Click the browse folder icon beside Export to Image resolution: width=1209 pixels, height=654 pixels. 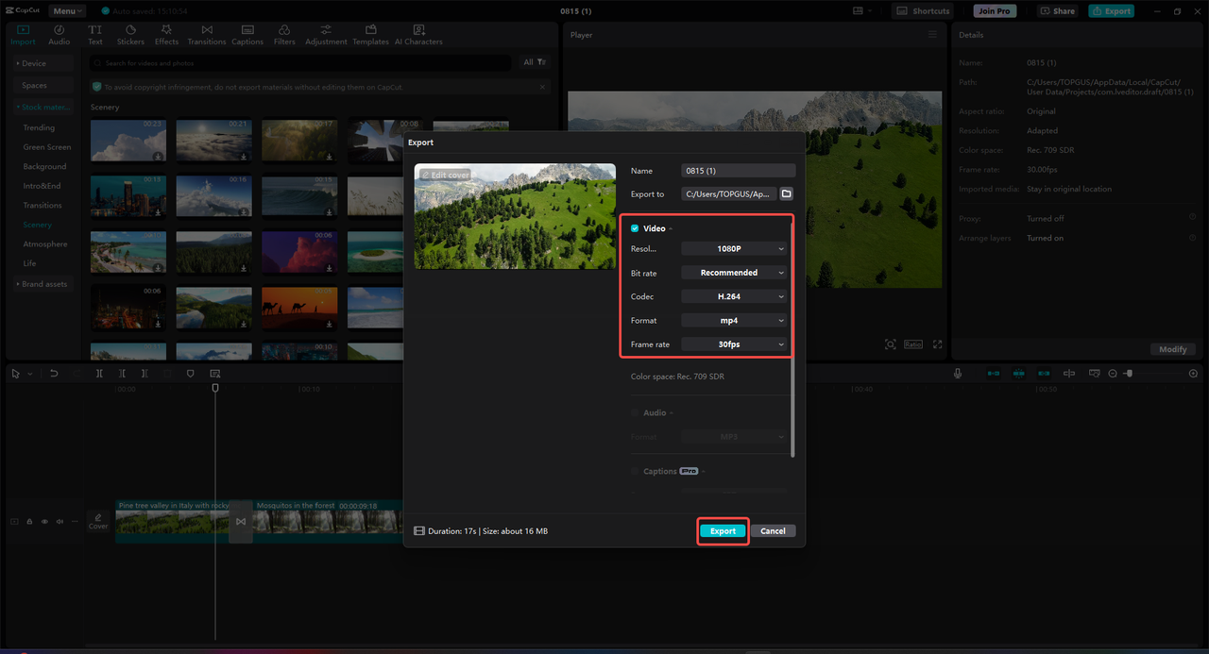click(x=786, y=194)
